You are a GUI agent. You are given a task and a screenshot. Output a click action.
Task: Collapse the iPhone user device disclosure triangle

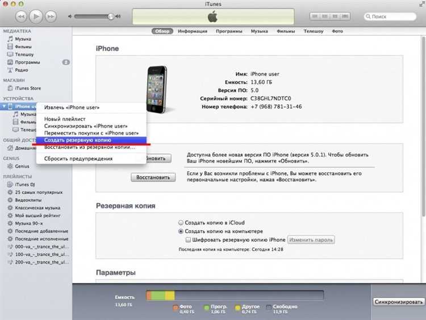click(5, 106)
